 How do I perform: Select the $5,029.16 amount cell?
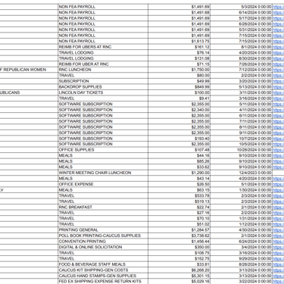click(x=179, y=281)
